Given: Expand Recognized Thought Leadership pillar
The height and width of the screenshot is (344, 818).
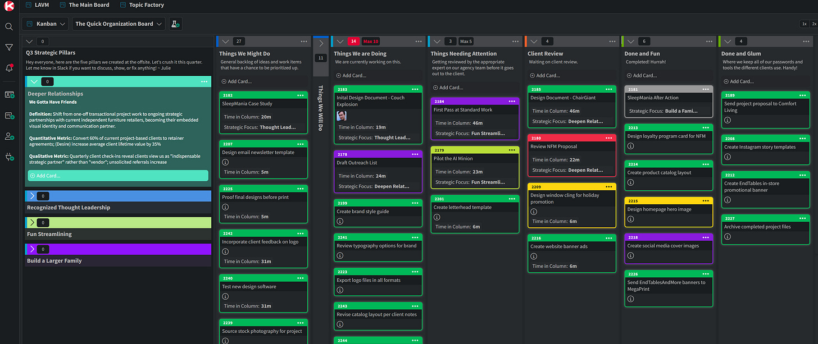Looking at the screenshot, I should click(x=31, y=196).
